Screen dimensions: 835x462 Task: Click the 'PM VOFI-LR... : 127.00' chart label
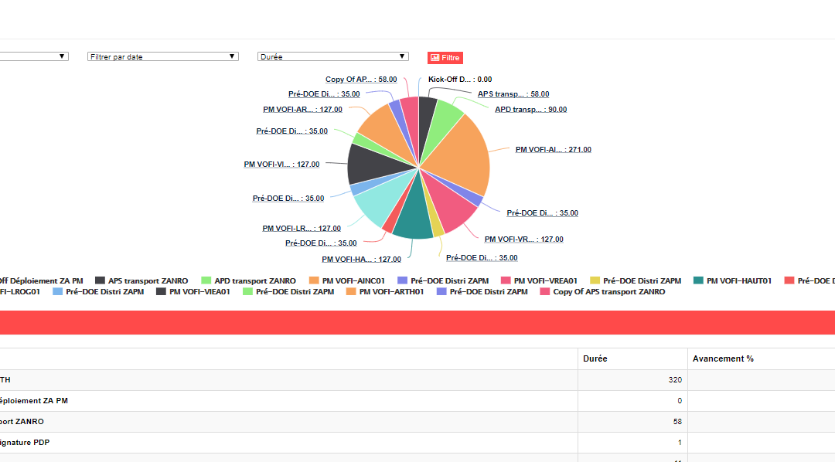click(302, 229)
